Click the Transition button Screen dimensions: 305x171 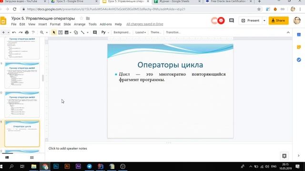[x=173, y=32]
